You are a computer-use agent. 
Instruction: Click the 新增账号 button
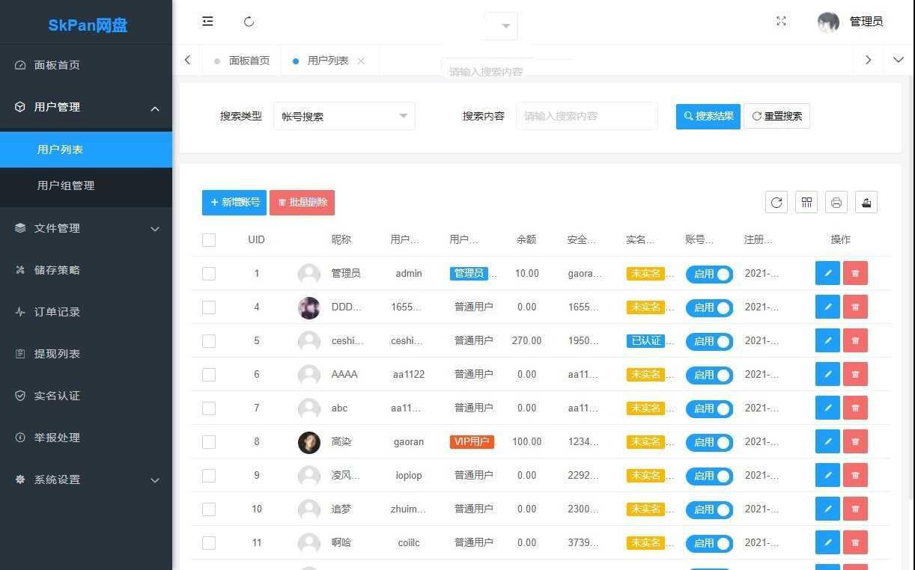click(x=234, y=202)
